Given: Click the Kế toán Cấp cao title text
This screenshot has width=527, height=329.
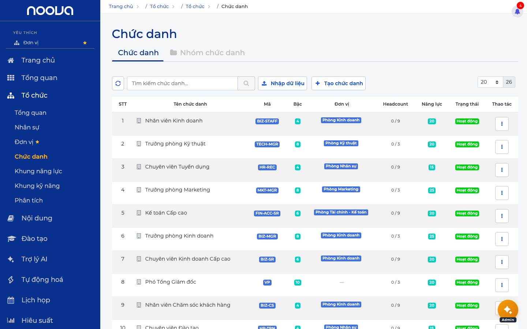Looking at the screenshot, I should [166, 213].
